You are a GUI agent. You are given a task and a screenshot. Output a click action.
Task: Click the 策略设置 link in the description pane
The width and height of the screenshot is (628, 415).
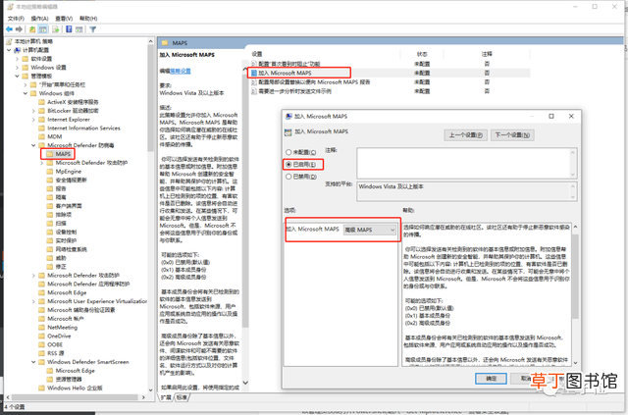[x=181, y=72]
